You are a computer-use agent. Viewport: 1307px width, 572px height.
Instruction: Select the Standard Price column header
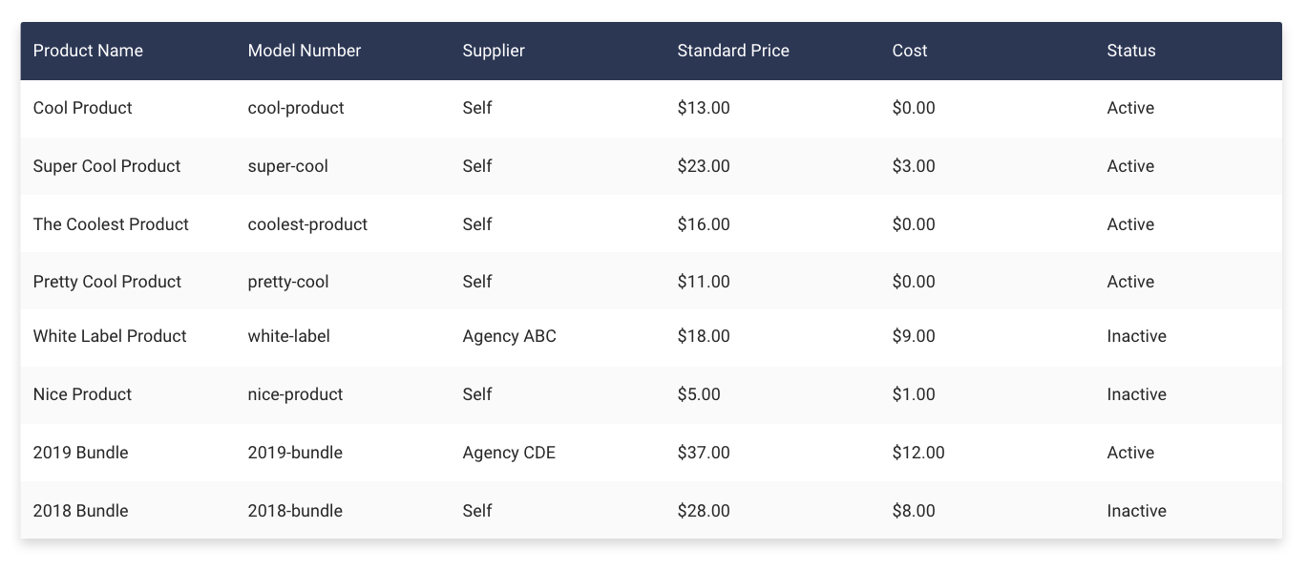(732, 51)
